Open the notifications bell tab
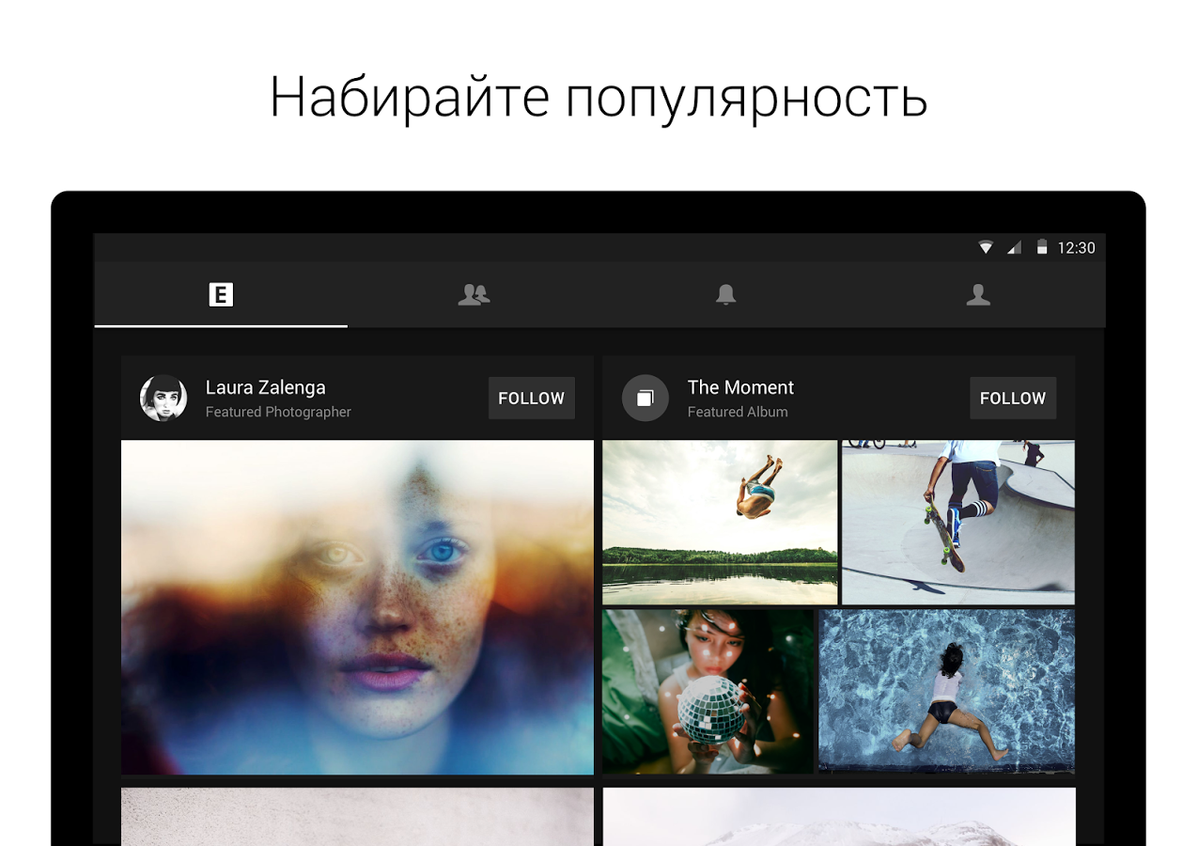Image resolution: width=1198 pixels, height=846 pixels. [725, 295]
